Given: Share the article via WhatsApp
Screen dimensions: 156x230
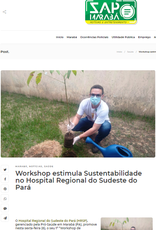Looking at the screenshot, I should 5,199.
